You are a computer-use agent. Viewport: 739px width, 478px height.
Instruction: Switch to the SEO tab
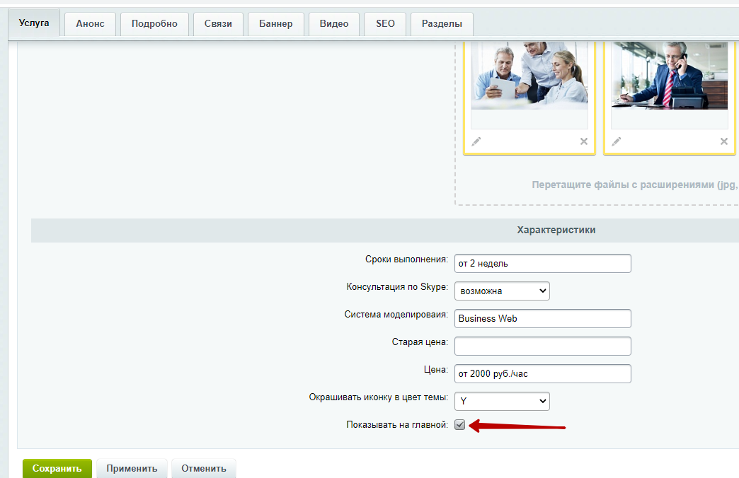tap(385, 24)
